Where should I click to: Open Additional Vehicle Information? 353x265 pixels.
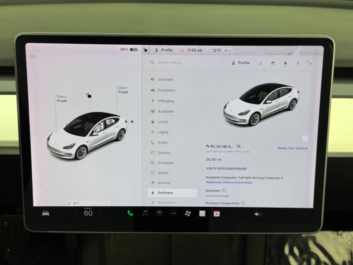tap(229, 182)
